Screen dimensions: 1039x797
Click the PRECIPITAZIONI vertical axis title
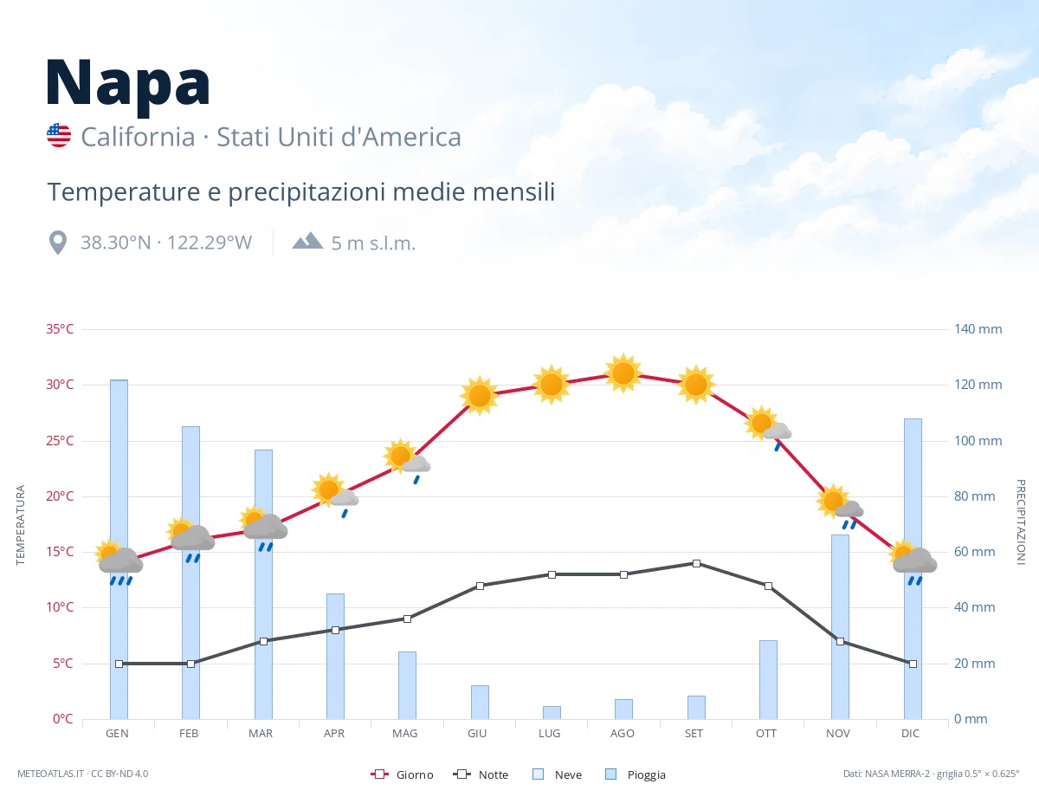[x=1020, y=522]
